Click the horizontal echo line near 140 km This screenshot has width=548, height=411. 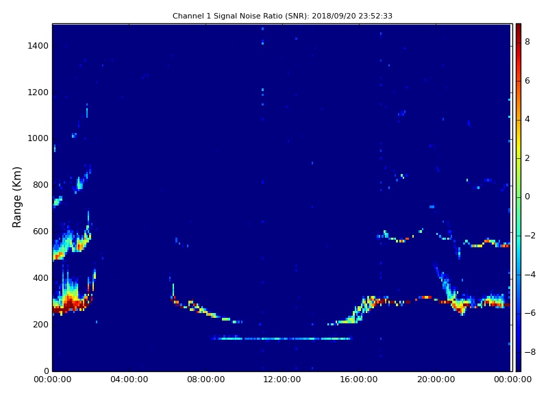(x=281, y=338)
